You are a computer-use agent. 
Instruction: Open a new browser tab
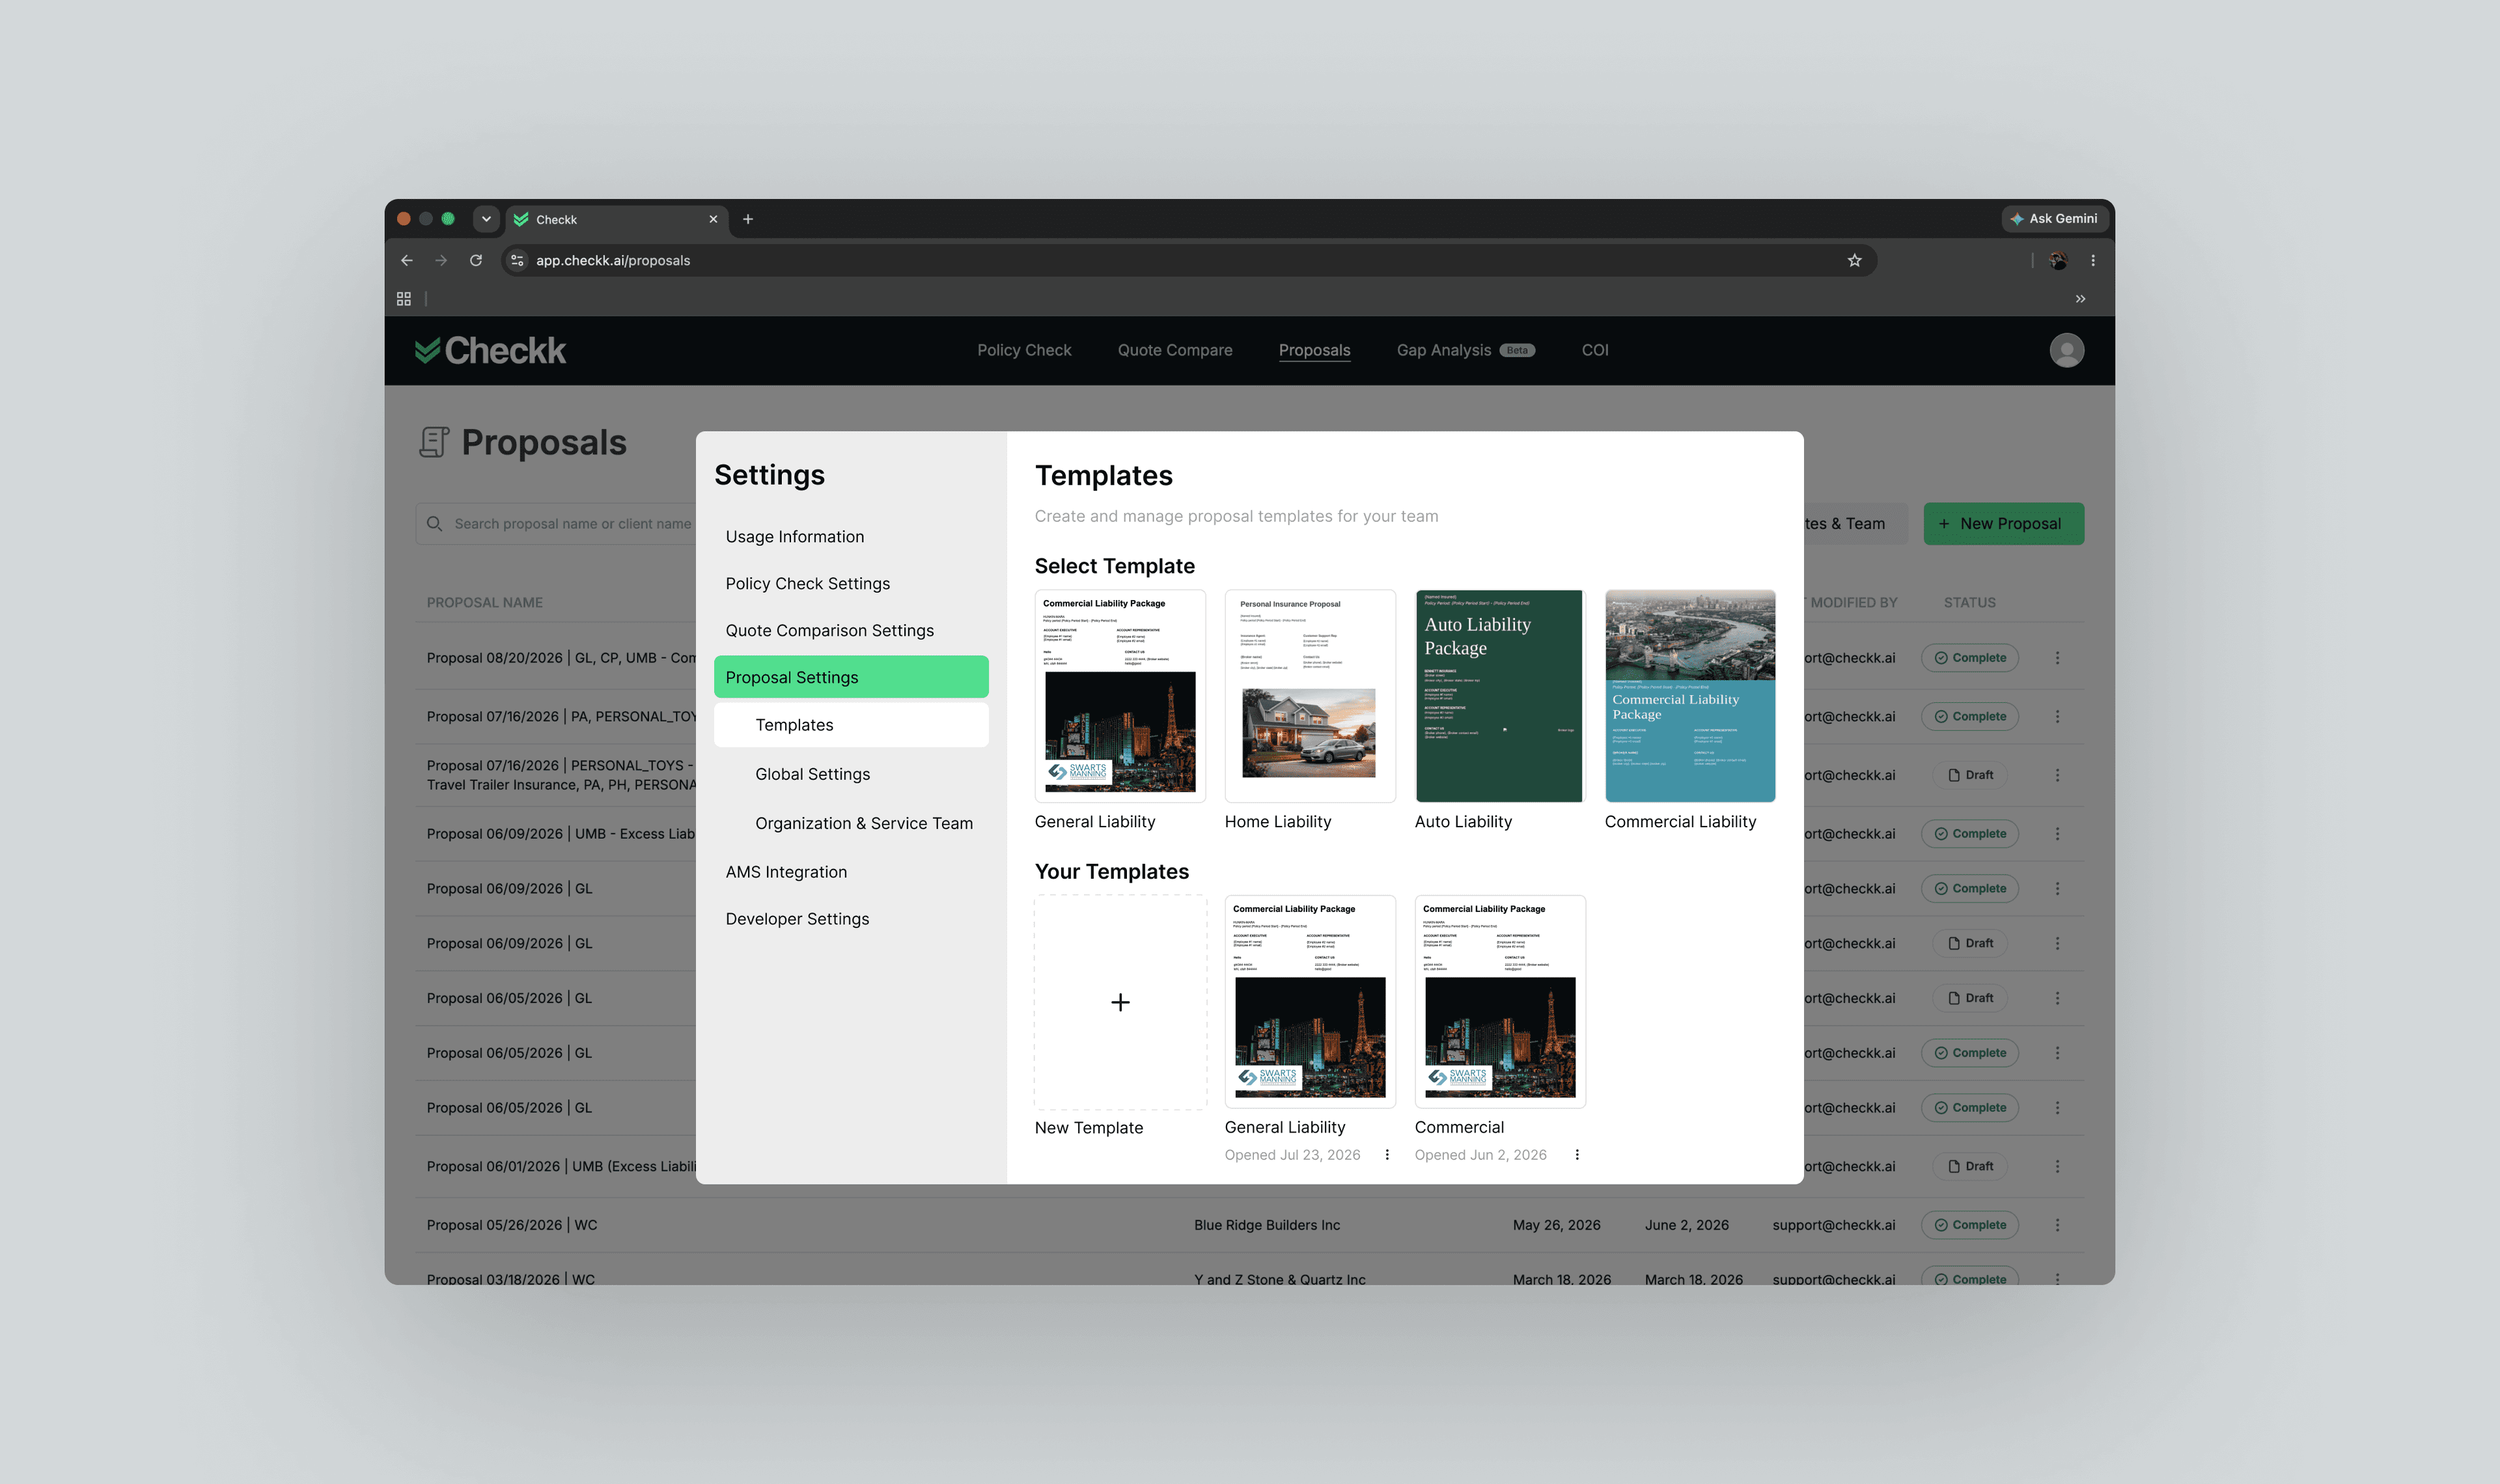pos(748,219)
